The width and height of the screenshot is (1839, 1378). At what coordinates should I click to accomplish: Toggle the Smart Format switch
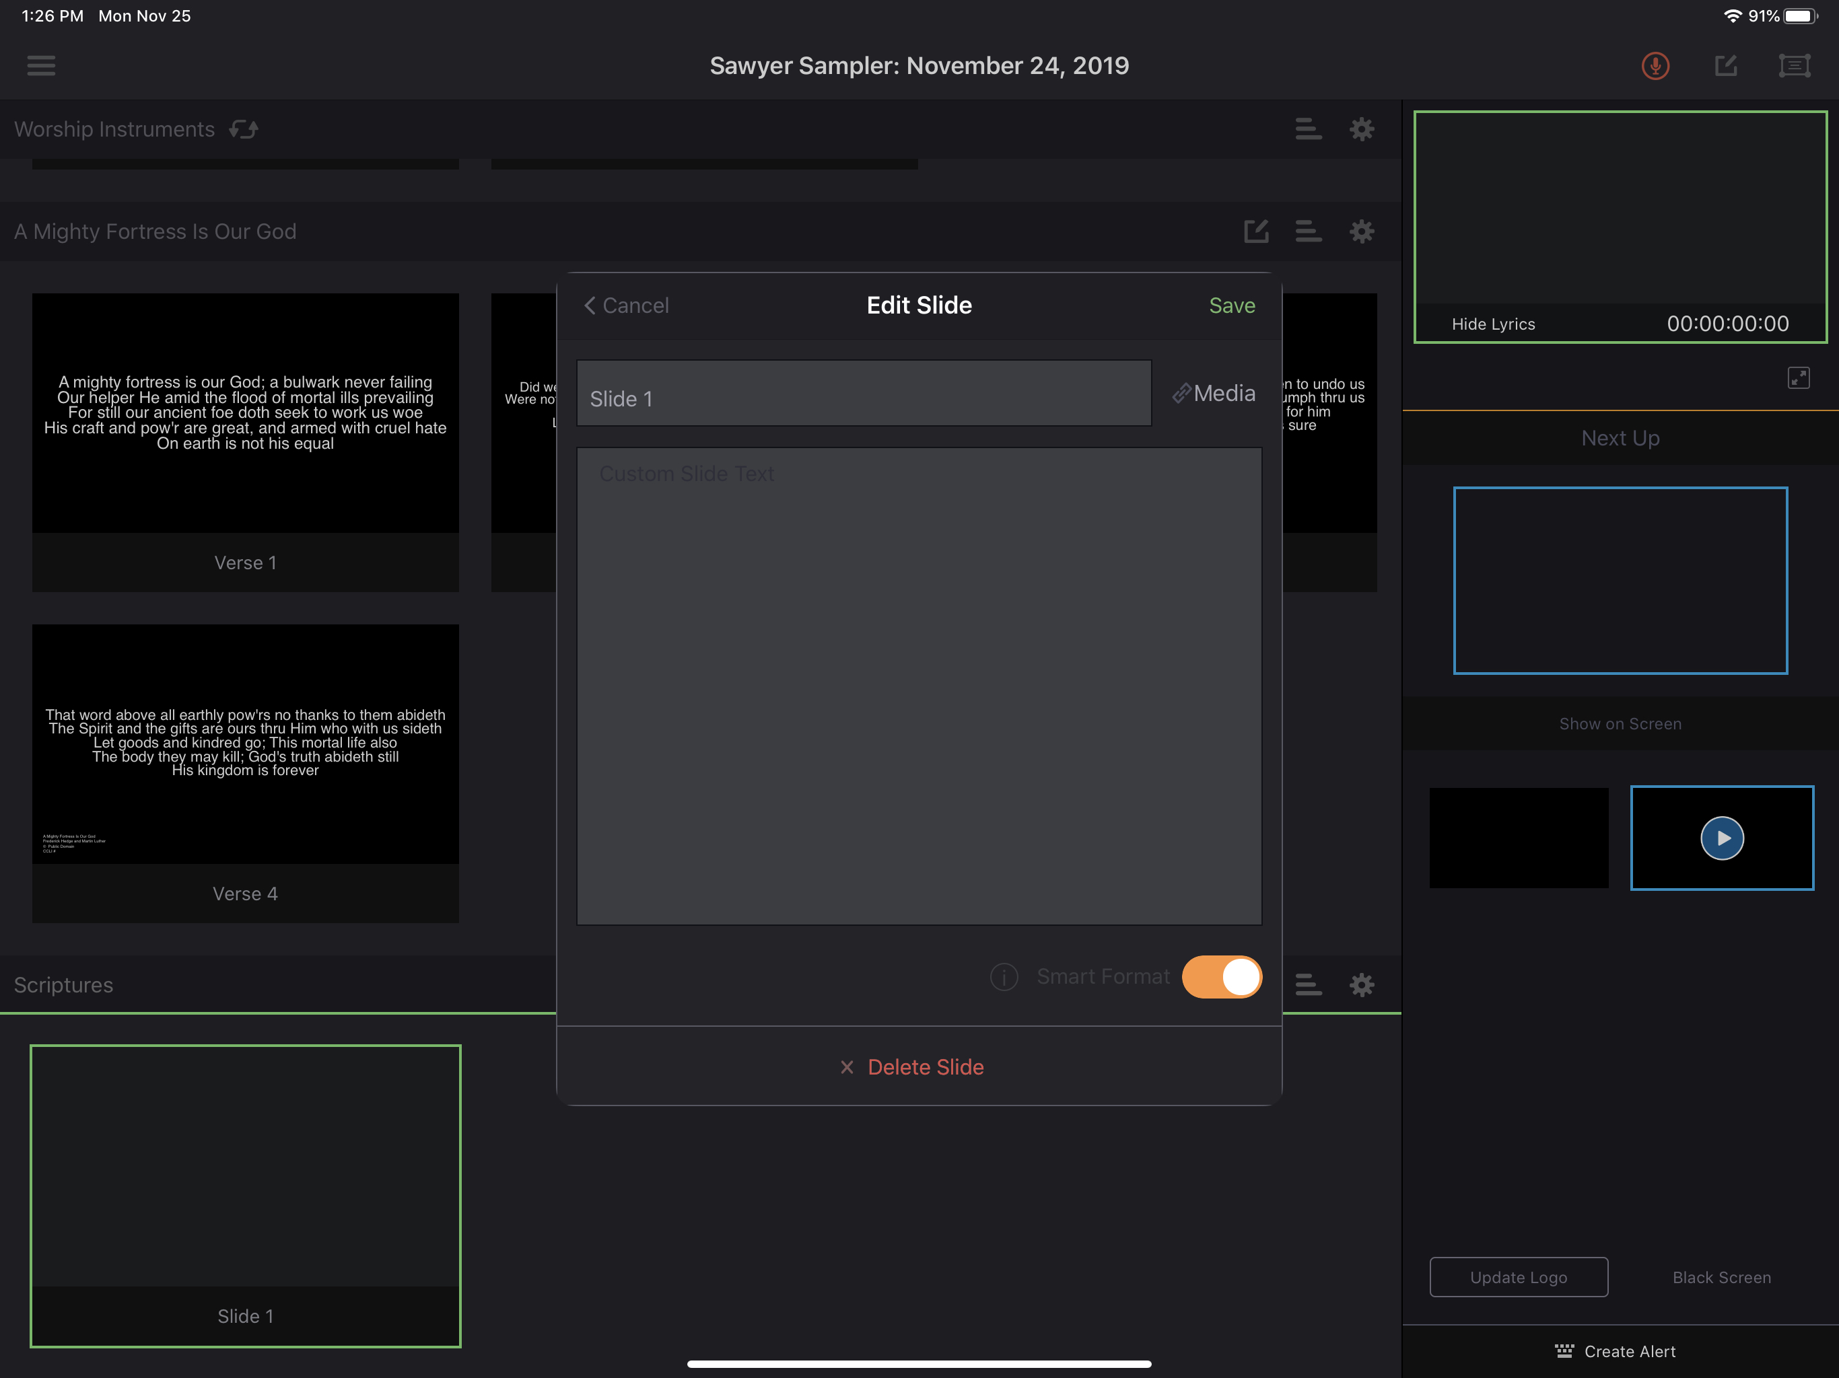point(1221,978)
